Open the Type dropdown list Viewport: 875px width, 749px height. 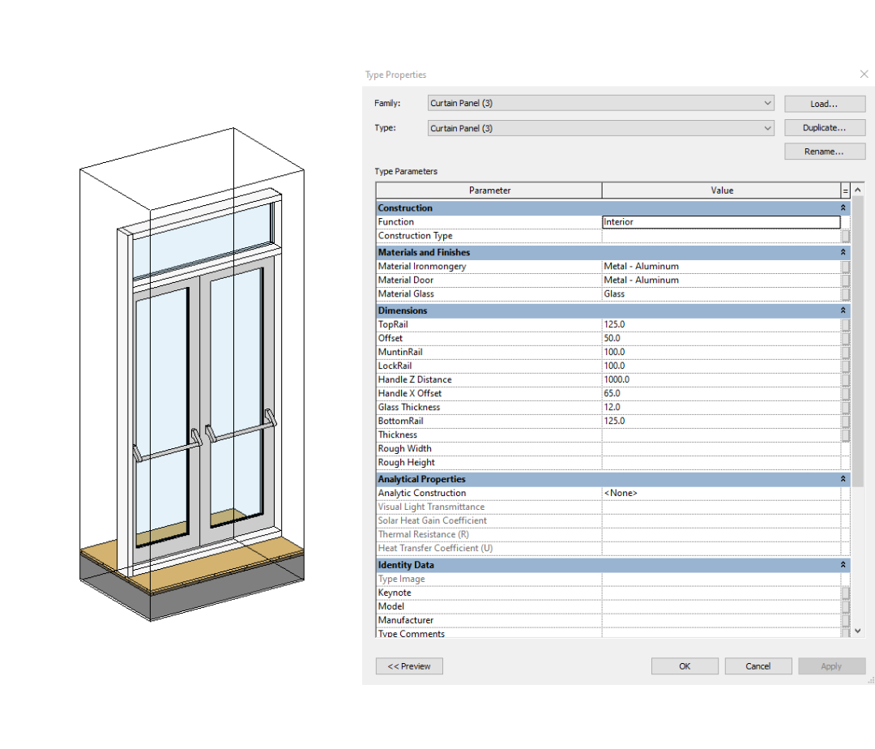pyautogui.click(x=767, y=128)
